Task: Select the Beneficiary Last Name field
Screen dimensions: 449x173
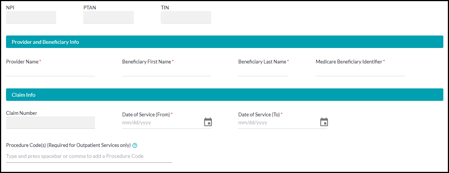Action: point(263,71)
